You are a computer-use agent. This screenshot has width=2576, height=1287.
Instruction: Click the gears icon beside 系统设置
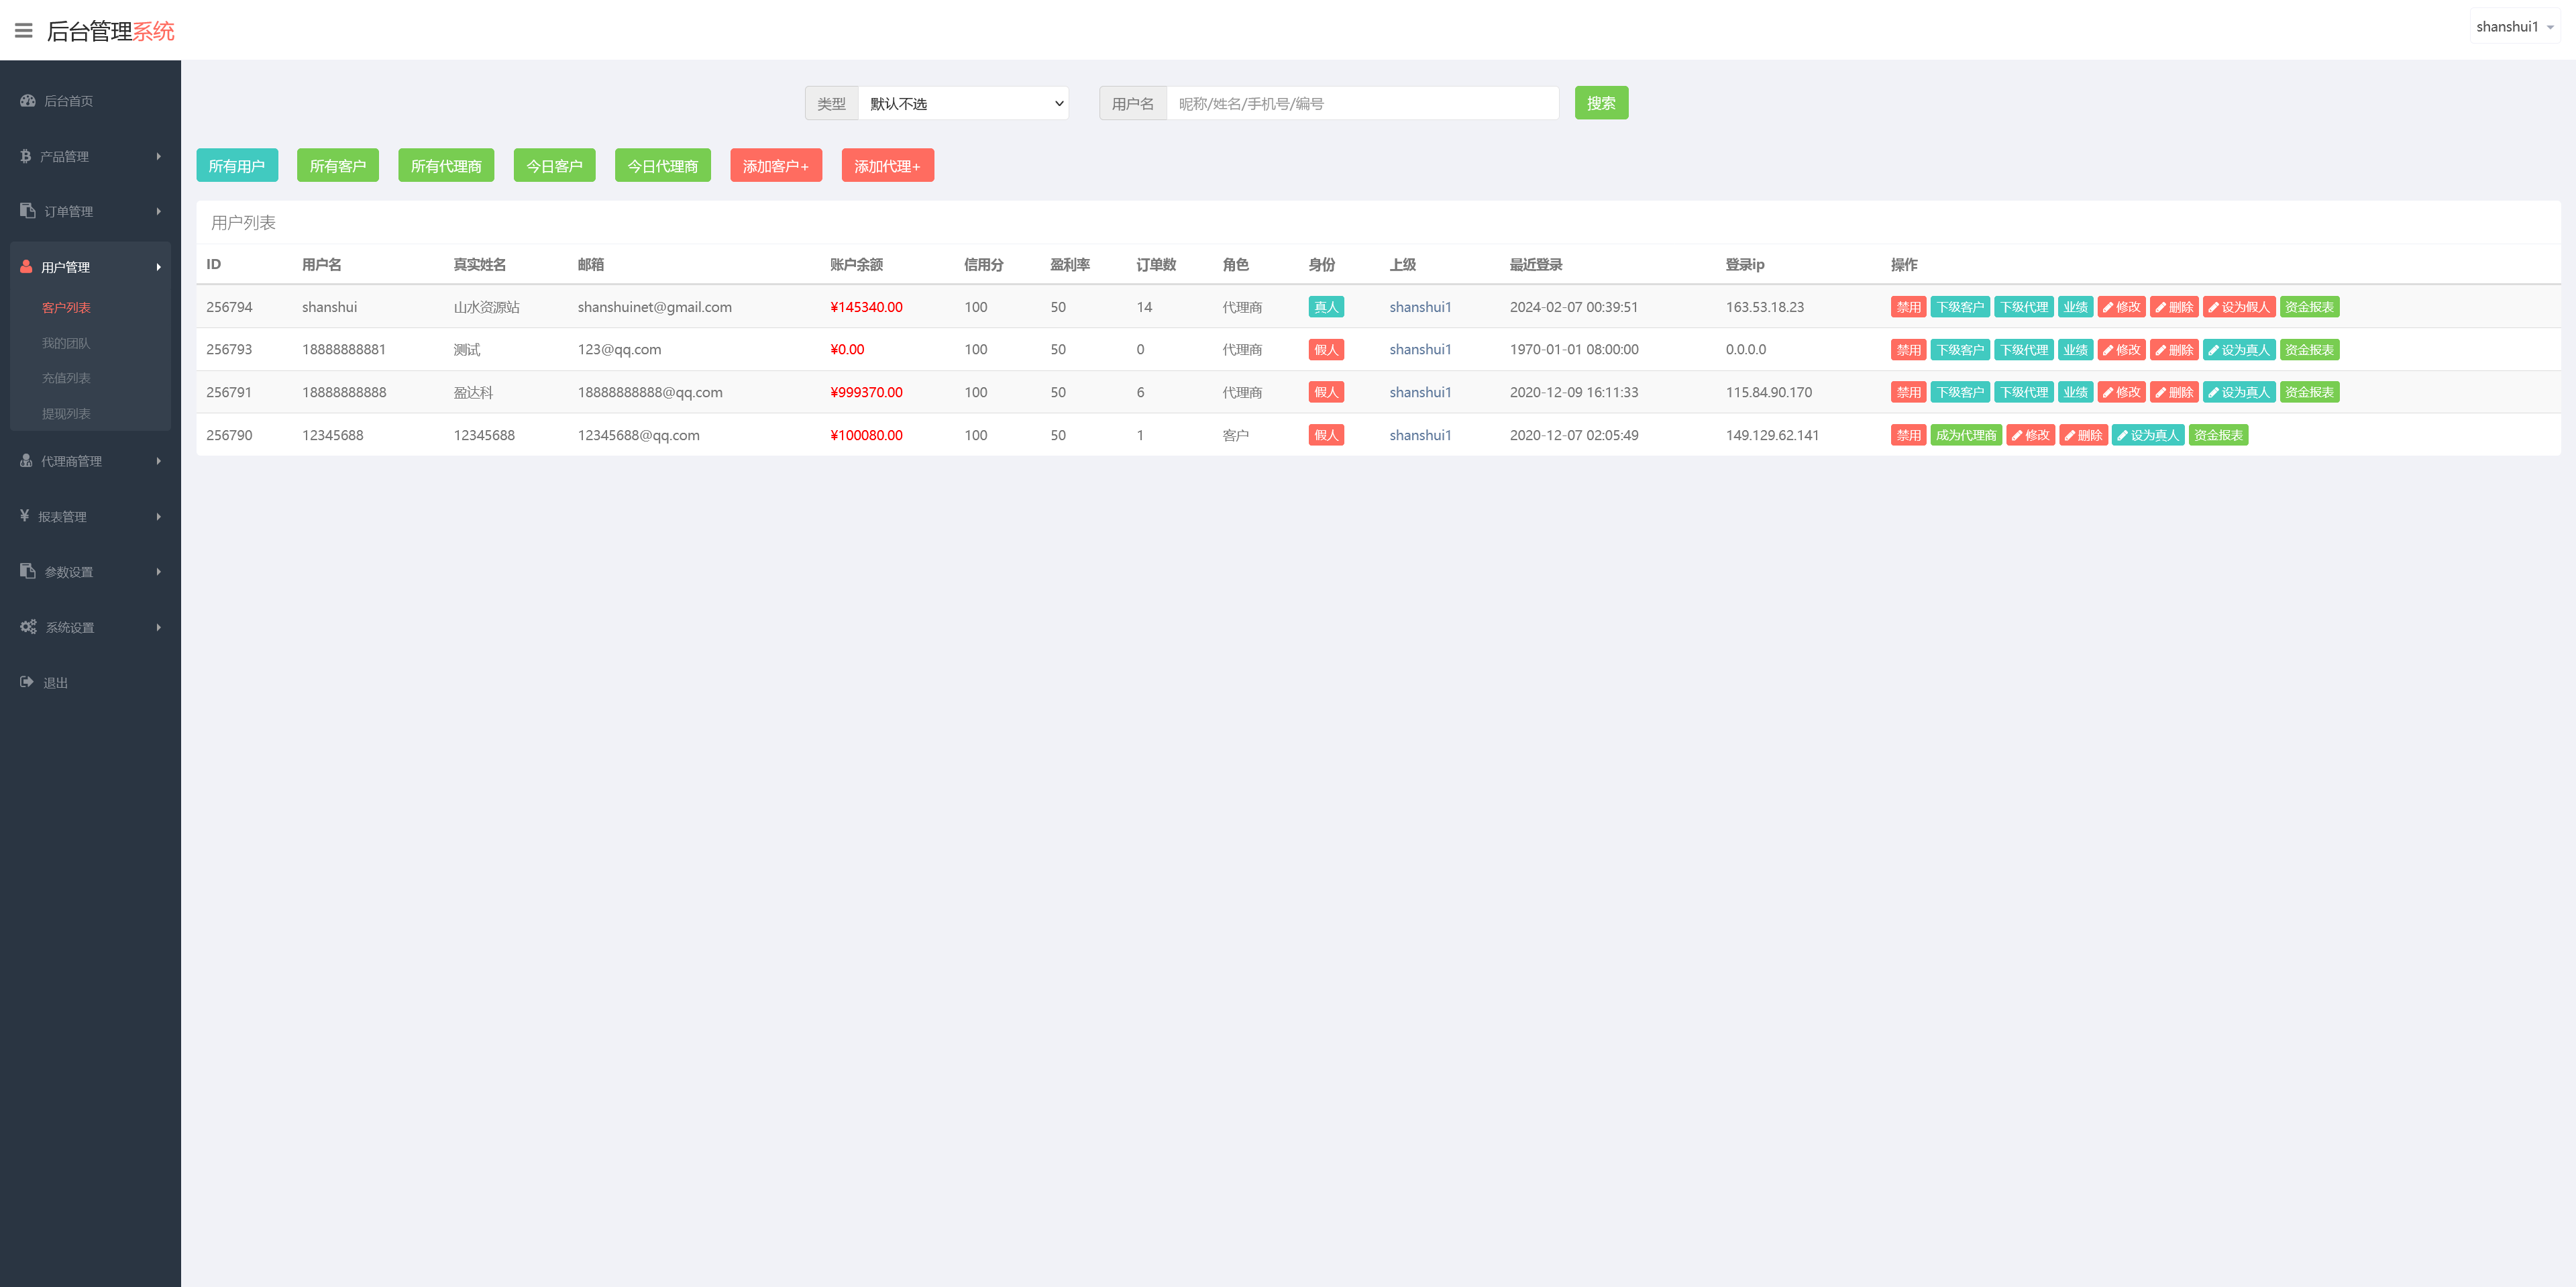[x=28, y=627]
